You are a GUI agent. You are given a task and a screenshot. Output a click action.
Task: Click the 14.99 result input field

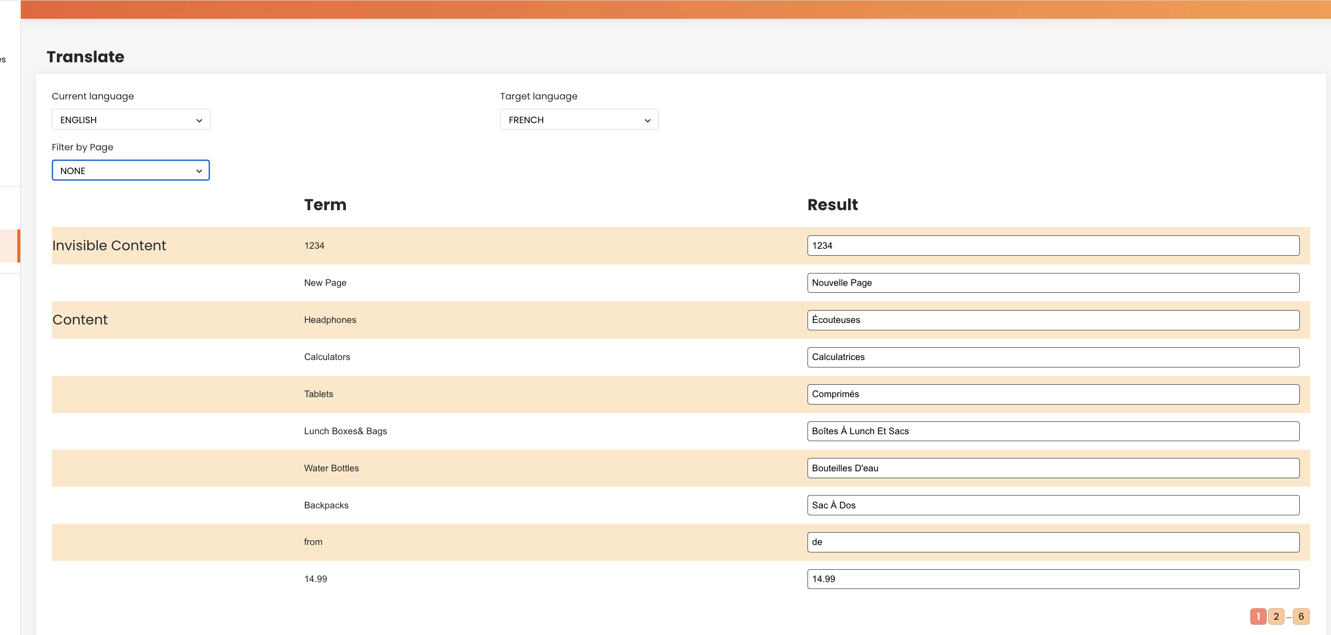1052,579
